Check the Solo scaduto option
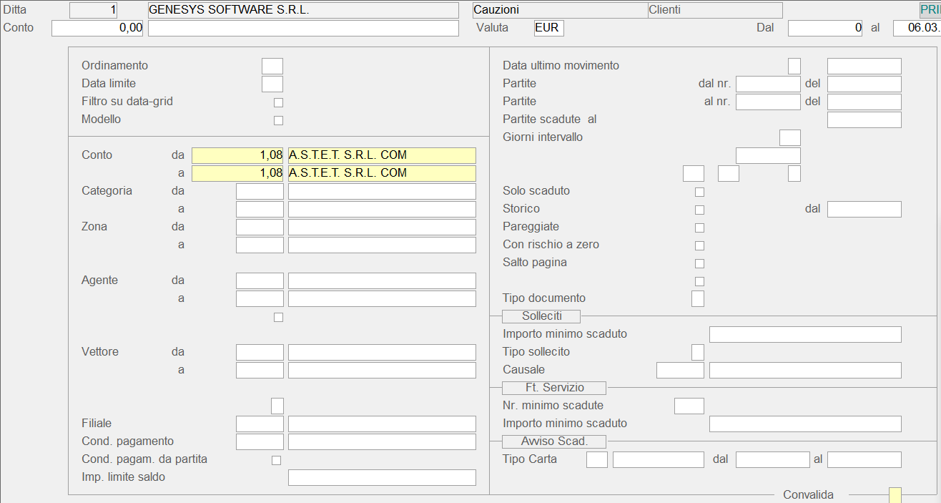 pyautogui.click(x=699, y=192)
